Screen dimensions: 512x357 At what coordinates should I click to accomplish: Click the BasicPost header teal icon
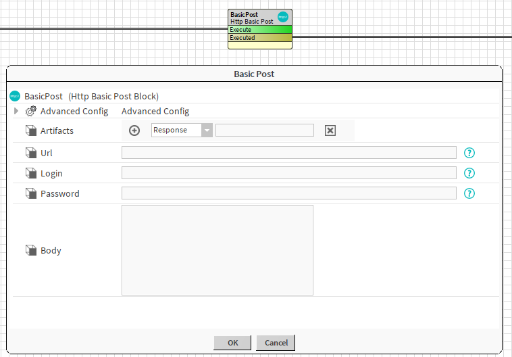point(15,96)
